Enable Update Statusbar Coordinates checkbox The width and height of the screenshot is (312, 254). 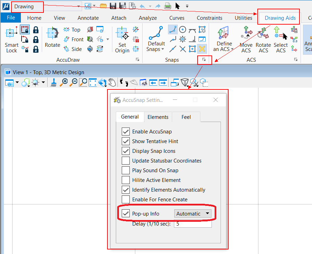[x=126, y=160]
